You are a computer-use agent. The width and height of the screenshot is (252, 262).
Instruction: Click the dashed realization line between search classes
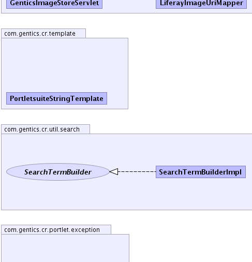click(x=137, y=172)
